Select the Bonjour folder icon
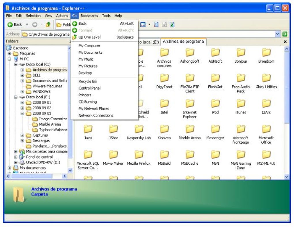Viewport: 294px width, 227px height. [241, 52]
